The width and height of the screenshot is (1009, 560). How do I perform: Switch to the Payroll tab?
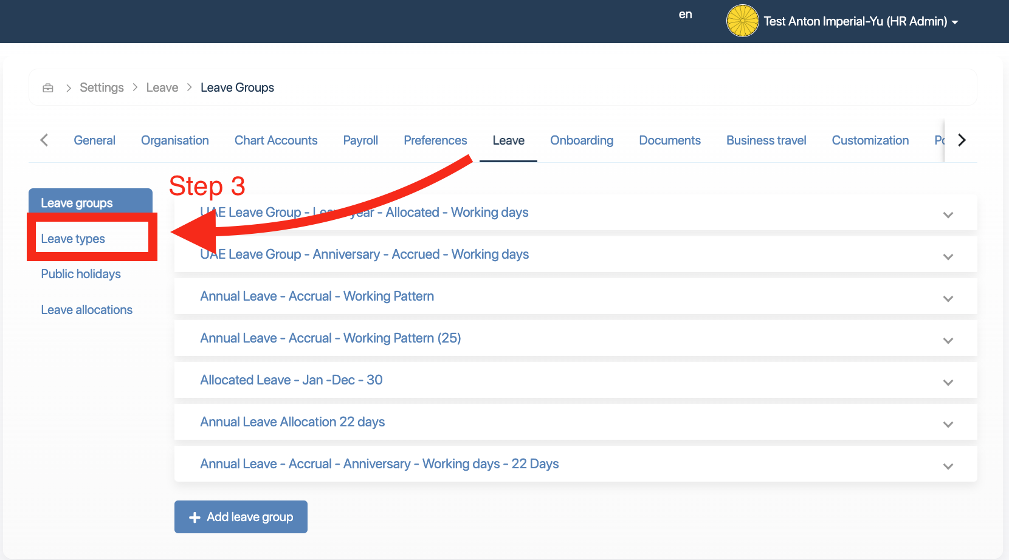tap(360, 140)
